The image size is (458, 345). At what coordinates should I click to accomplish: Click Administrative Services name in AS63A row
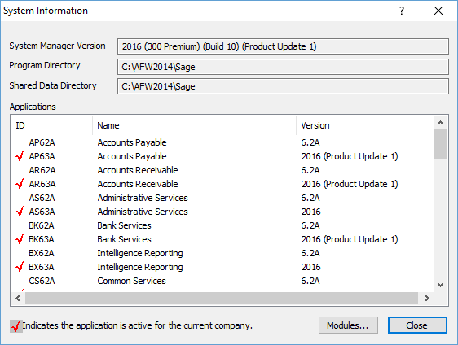pyautogui.click(x=143, y=212)
